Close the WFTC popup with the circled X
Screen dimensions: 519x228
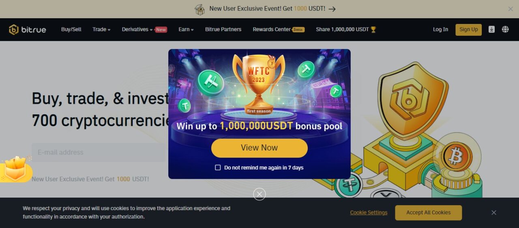tap(259, 194)
